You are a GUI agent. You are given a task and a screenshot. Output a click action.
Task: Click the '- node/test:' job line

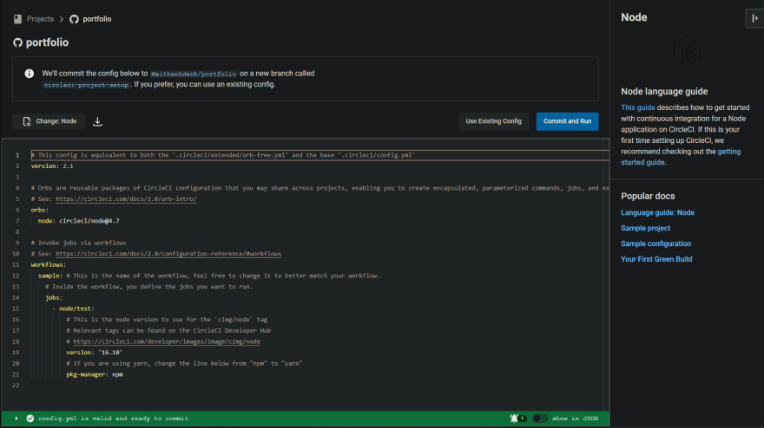73,308
